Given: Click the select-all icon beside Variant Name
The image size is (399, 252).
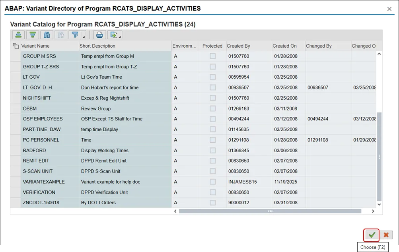Looking at the screenshot, I should [x=16, y=46].
